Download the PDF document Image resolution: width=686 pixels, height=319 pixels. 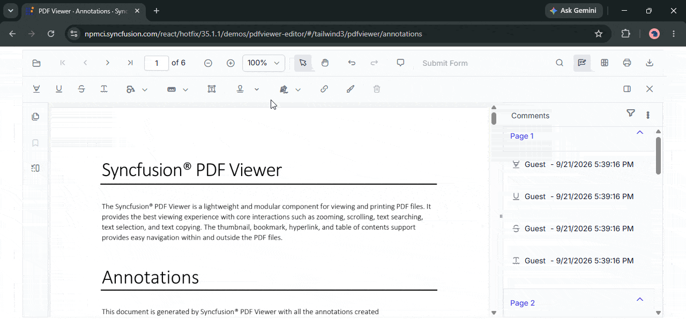(x=650, y=63)
